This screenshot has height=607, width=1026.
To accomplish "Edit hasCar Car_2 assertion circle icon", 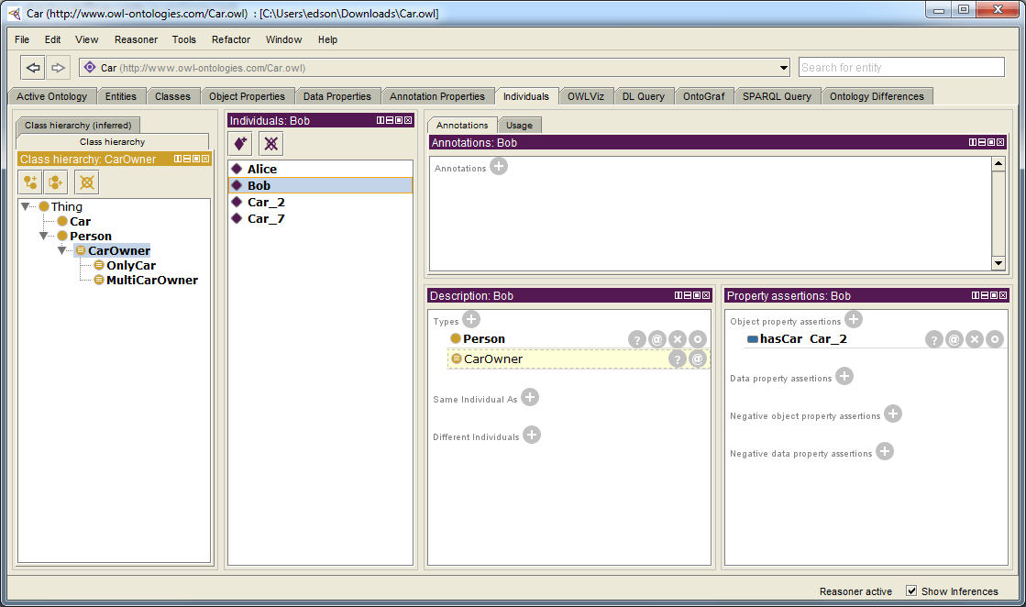I will (x=995, y=339).
